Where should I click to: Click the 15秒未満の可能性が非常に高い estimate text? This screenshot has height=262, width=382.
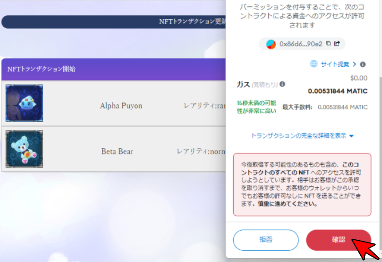pos(256,107)
